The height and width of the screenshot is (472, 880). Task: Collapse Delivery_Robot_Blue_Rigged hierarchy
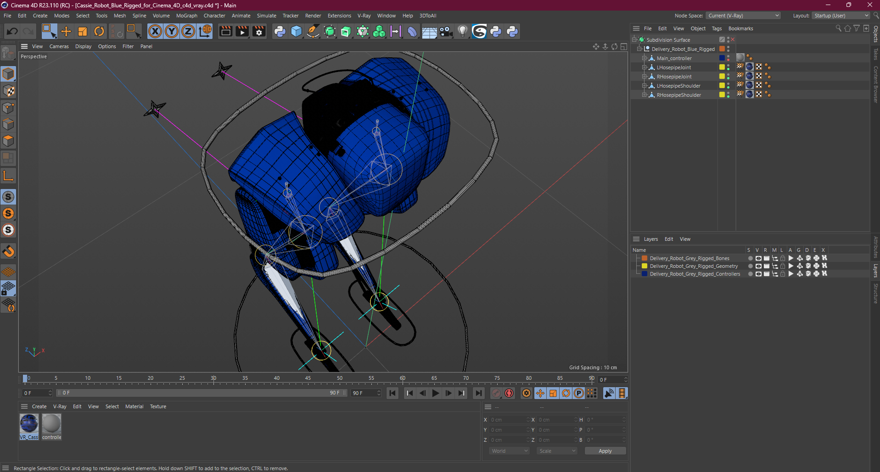pyautogui.click(x=639, y=49)
